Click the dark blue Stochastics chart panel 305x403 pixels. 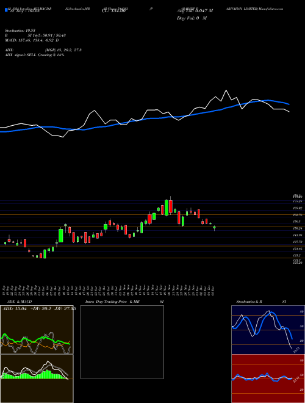click(268, 330)
